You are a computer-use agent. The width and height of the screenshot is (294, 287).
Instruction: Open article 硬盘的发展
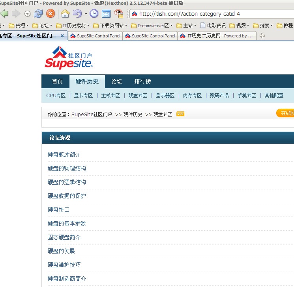click(61, 251)
